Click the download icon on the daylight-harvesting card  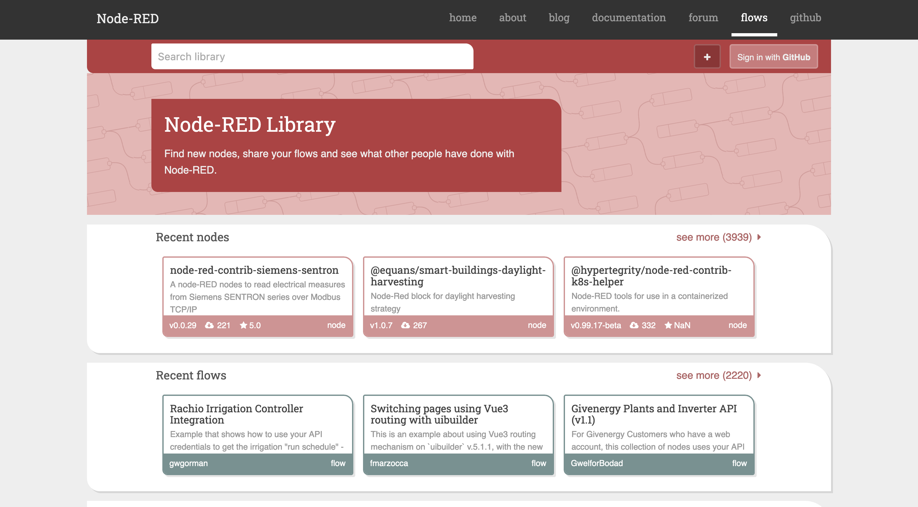click(x=406, y=325)
